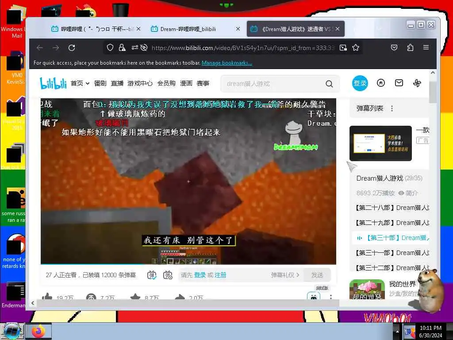
Task: Go forward with the browser forward arrow
Action: [56, 48]
